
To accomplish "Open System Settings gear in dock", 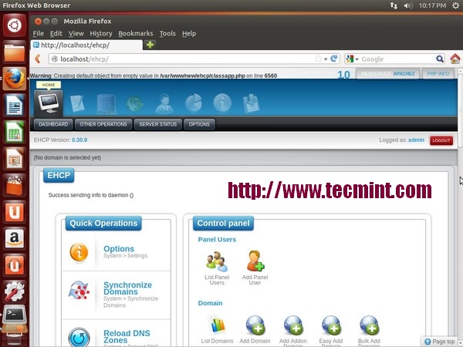I will pos(14,291).
